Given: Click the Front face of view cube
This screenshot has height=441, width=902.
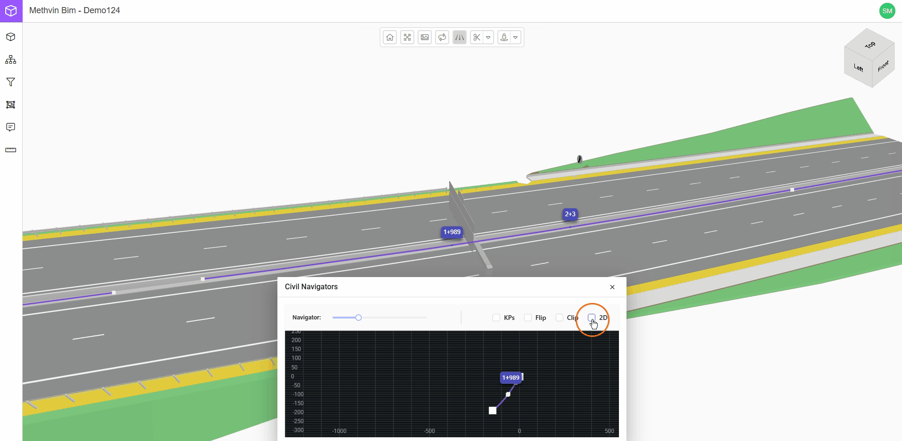Looking at the screenshot, I should tap(883, 66).
